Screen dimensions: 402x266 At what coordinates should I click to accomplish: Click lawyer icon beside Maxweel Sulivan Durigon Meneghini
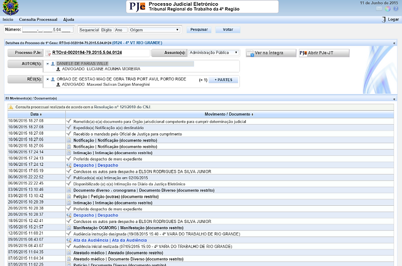(x=58, y=84)
